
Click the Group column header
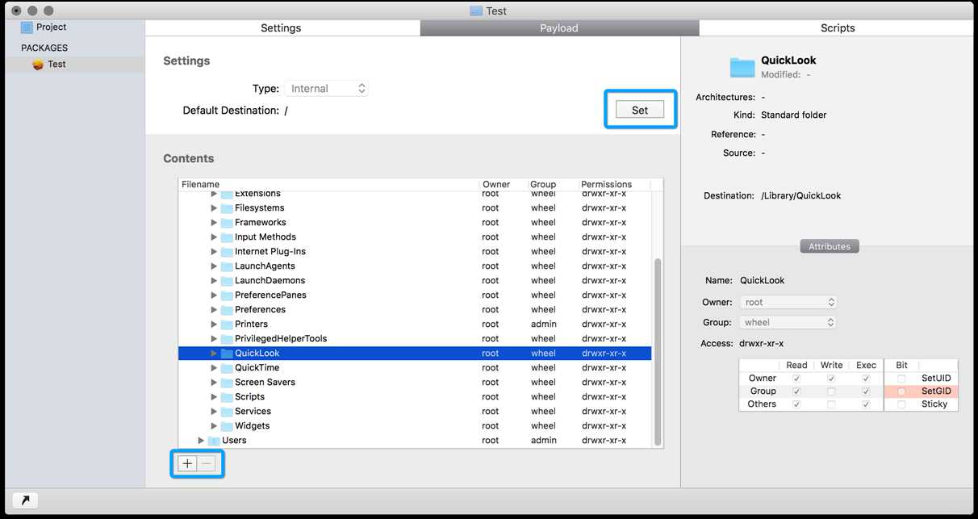coord(553,185)
